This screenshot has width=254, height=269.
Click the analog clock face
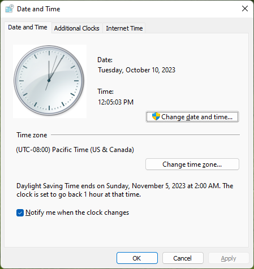pos(49,80)
